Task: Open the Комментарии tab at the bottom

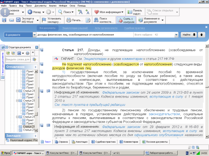Action: (129, 142)
